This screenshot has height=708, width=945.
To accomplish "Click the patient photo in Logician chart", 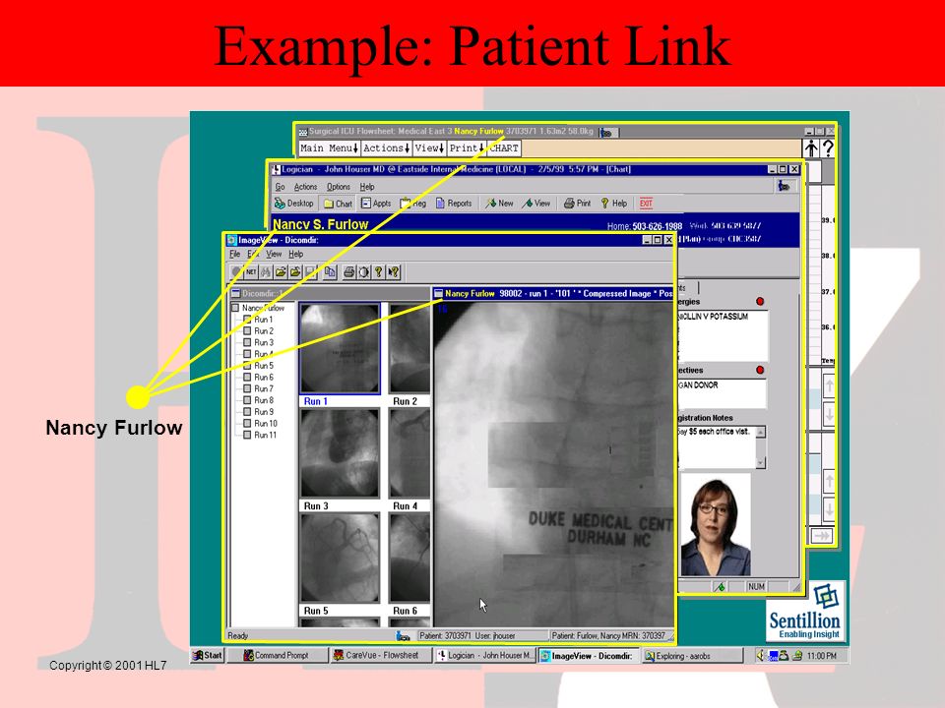I will pos(716,525).
